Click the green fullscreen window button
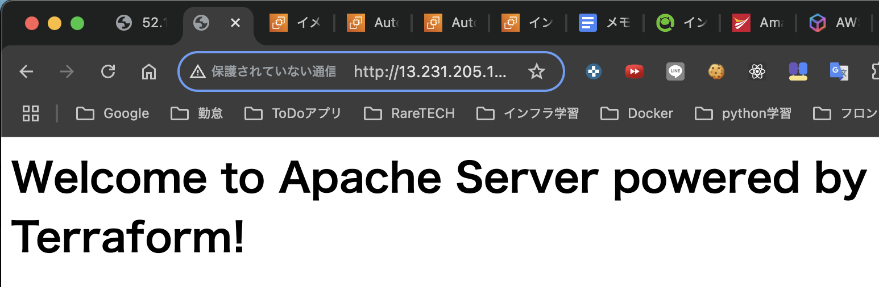The image size is (879, 287). pos(77,23)
